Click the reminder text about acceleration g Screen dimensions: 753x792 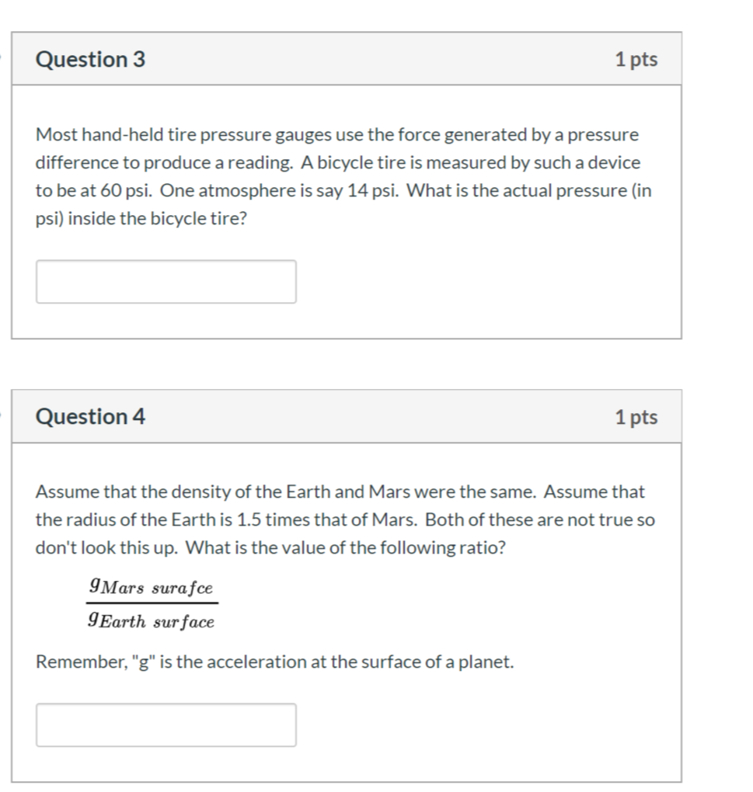coord(274,662)
